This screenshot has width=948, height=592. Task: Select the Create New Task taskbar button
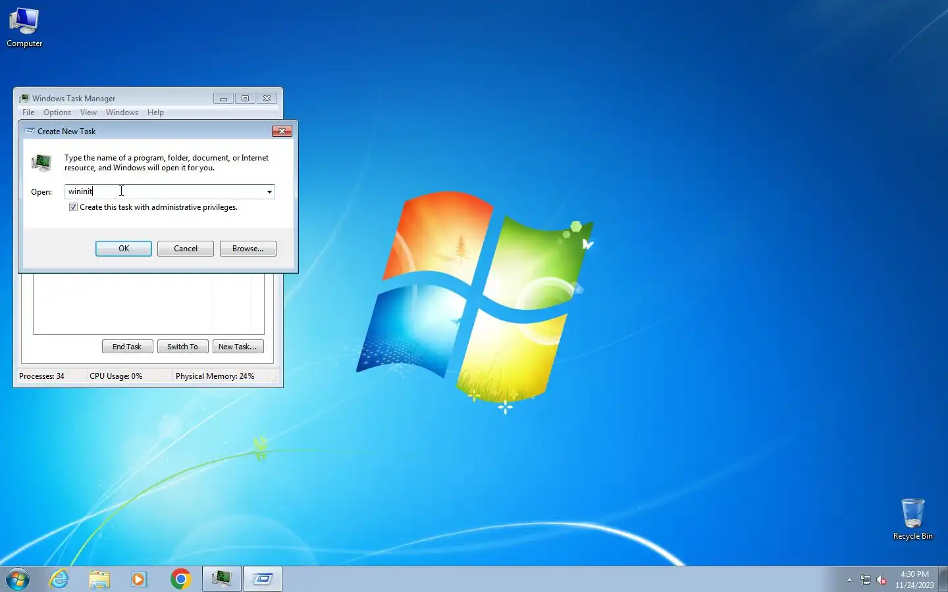[263, 579]
